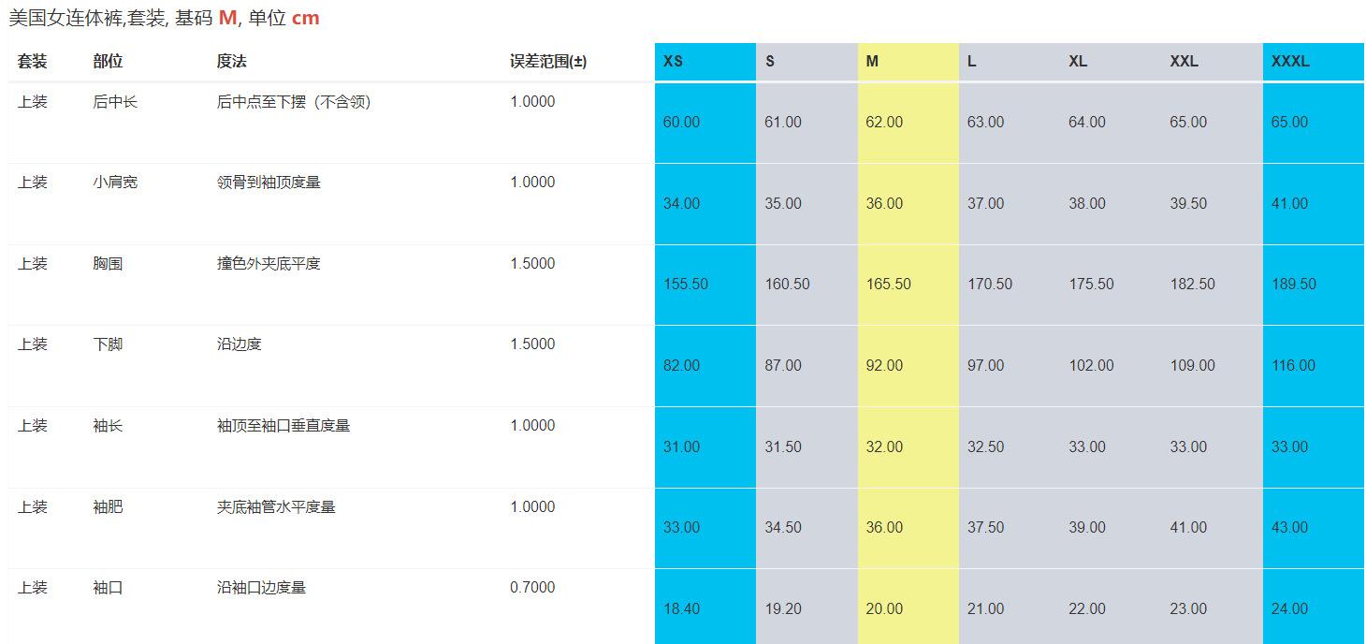Select the yellow M size column header
1366x644 pixels.
coord(872,62)
